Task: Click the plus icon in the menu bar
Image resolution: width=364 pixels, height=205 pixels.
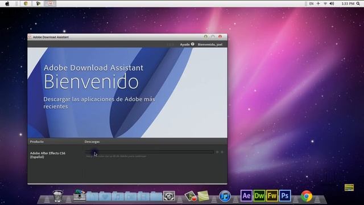Action: pyautogui.click(x=318, y=3)
